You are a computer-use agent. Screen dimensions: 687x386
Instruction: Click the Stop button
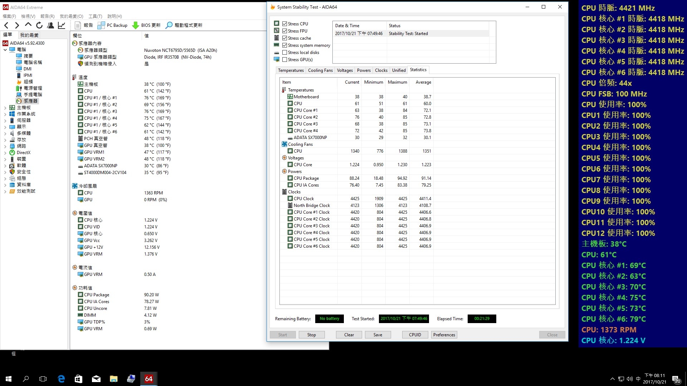pyautogui.click(x=311, y=335)
